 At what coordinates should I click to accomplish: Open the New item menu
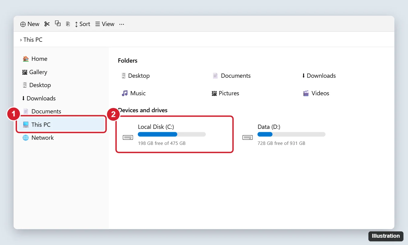tap(30, 24)
